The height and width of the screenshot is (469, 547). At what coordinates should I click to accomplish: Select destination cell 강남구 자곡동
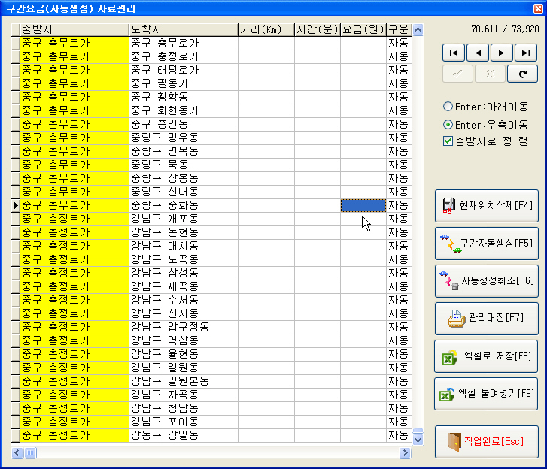coord(184,395)
